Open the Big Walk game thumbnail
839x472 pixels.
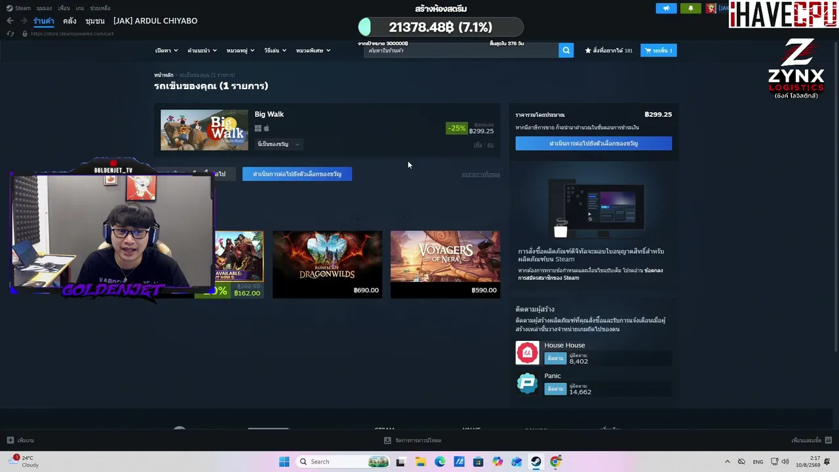(x=205, y=130)
